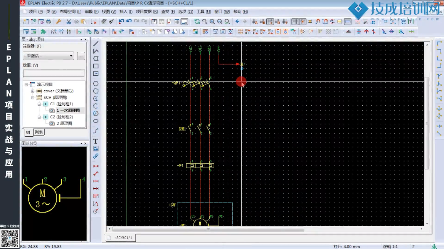
Task: Collapse the C2 (控制柜2) node
Action: point(39,117)
